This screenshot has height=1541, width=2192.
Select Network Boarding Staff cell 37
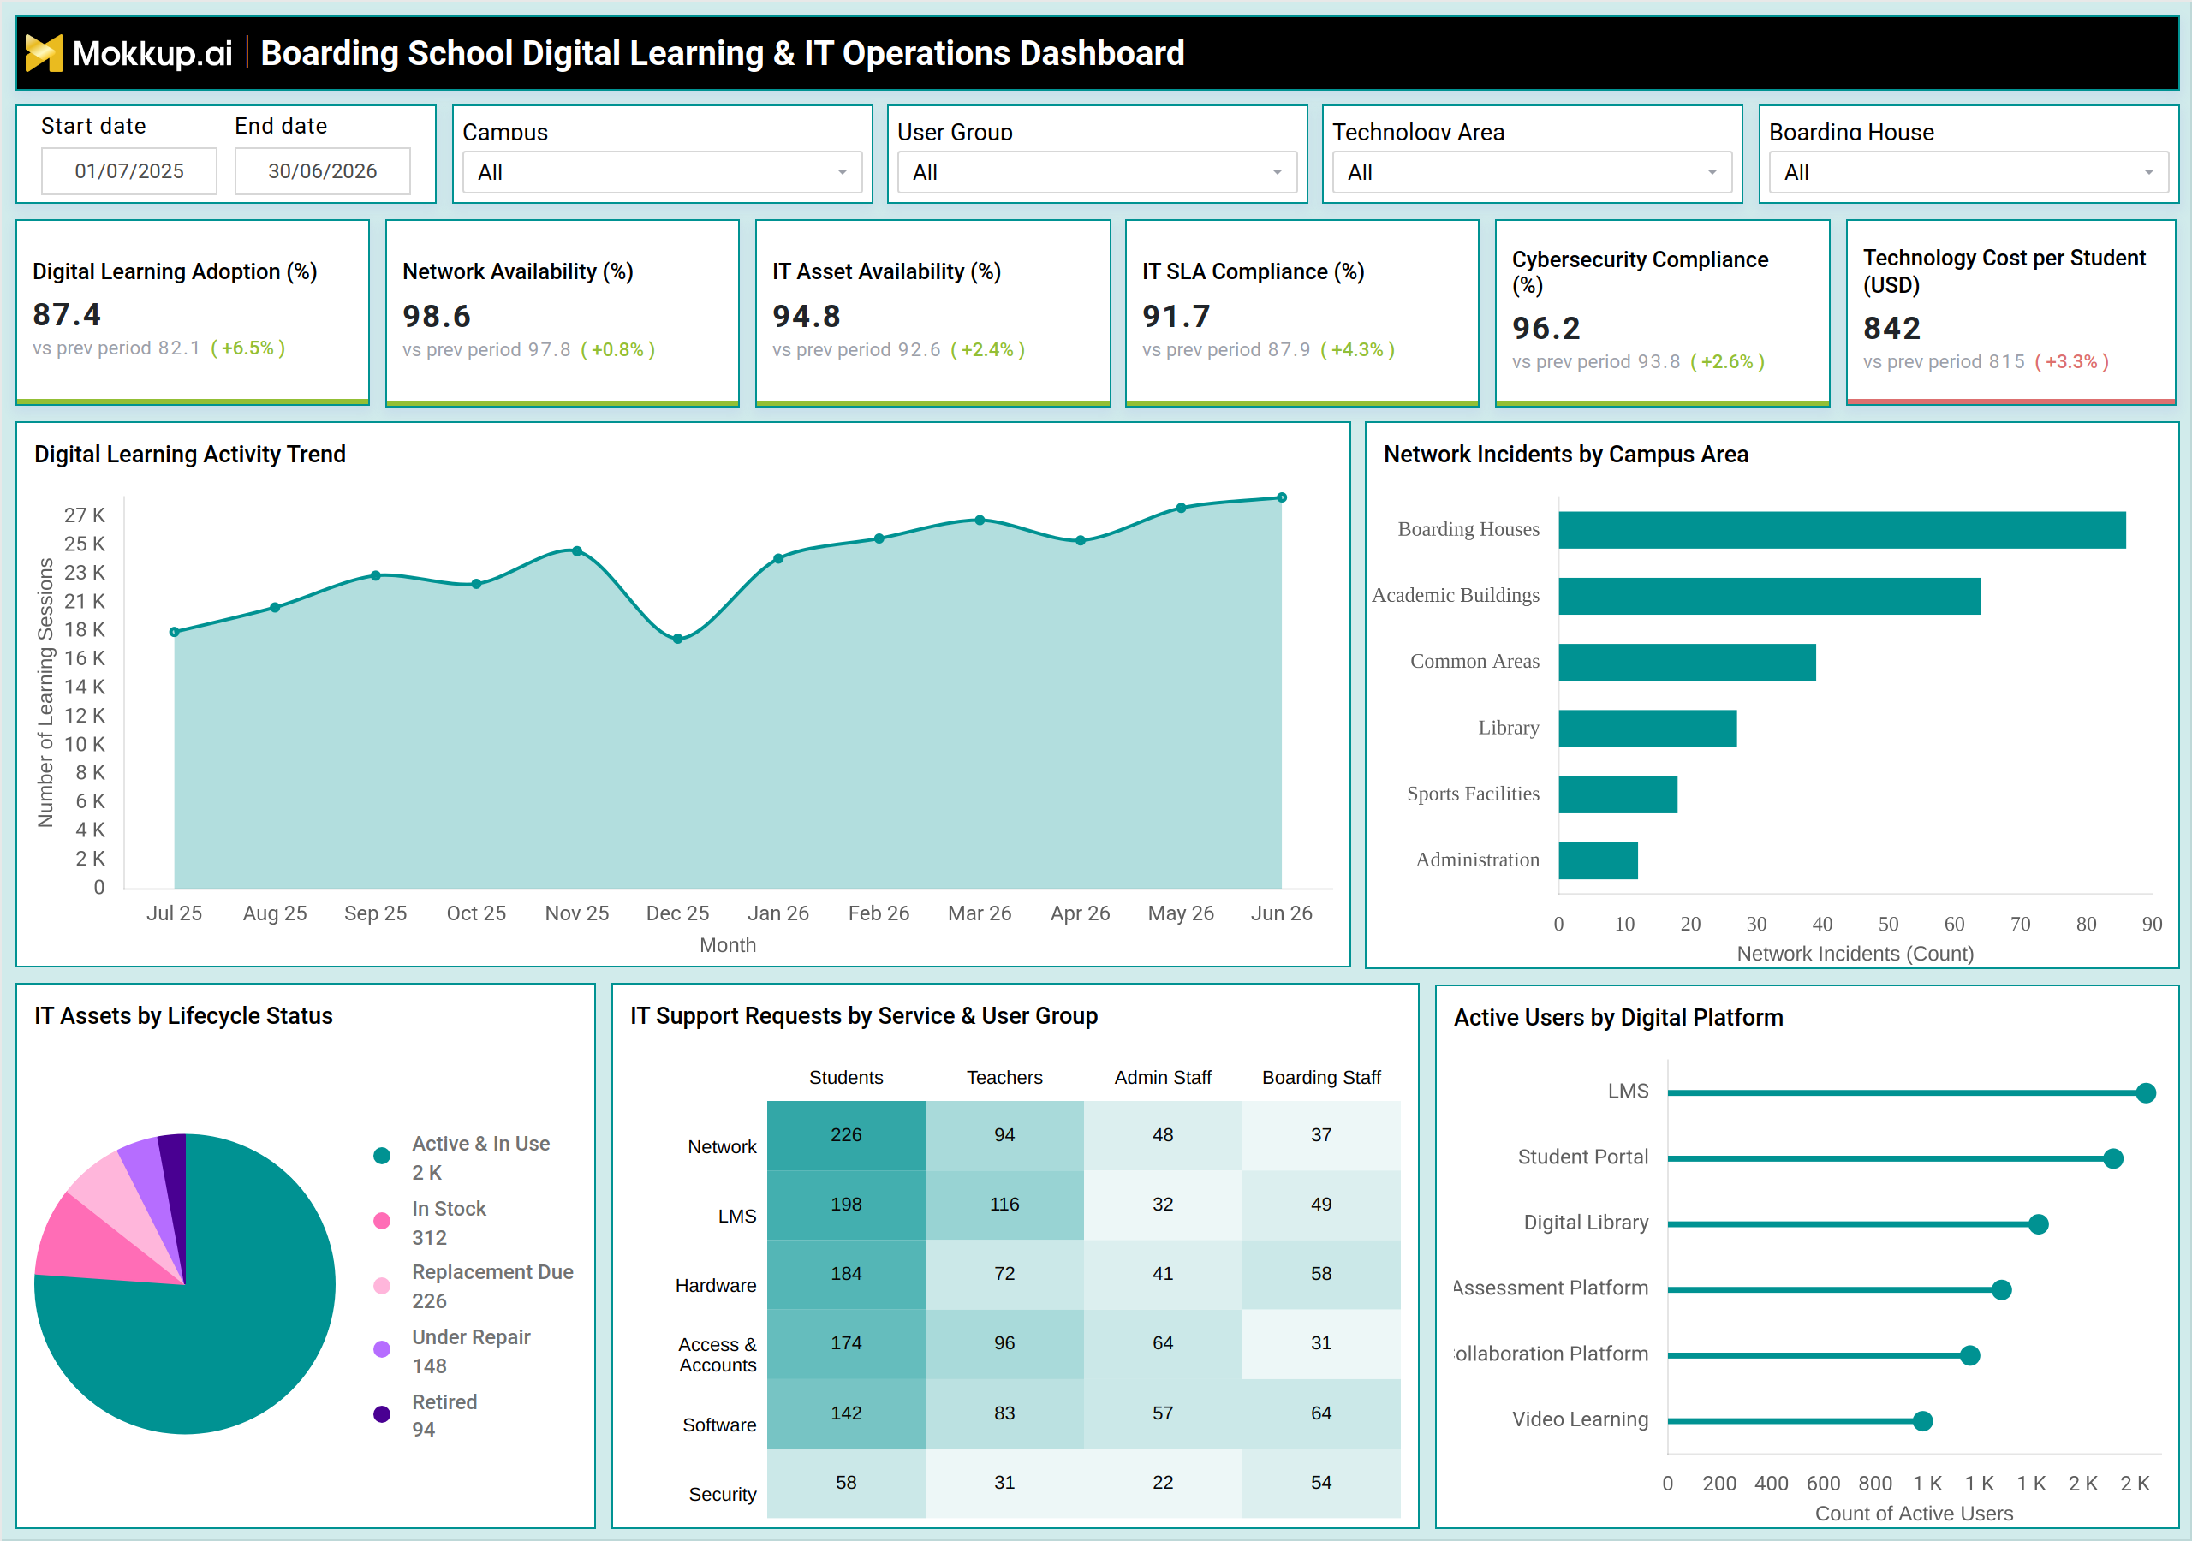[1321, 1135]
